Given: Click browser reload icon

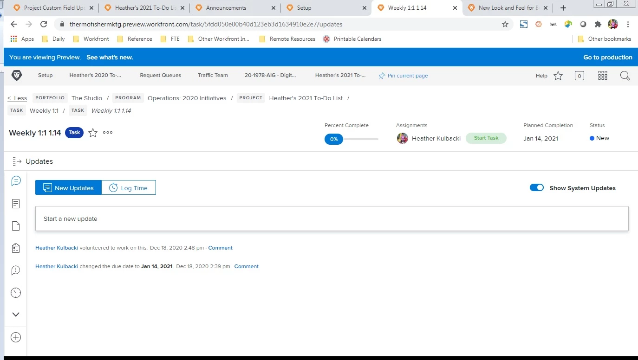Looking at the screenshot, I should 44,24.
